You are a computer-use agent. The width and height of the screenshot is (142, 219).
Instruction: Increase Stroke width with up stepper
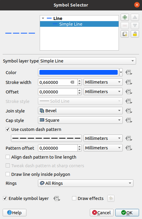79,81
